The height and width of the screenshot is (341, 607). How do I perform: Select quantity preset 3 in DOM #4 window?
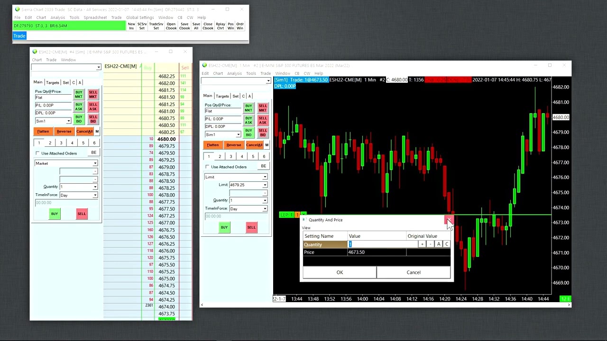[61, 143]
